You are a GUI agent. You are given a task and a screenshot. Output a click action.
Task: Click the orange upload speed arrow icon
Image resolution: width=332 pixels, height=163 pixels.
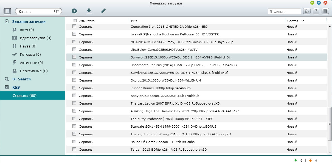(310, 160)
